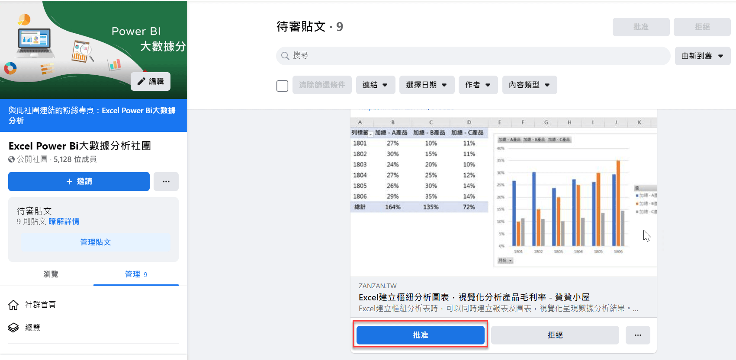Open the three-dots menu beside the invite button
The height and width of the screenshot is (360, 736).
pyautogui.click(x=166, y=182)
